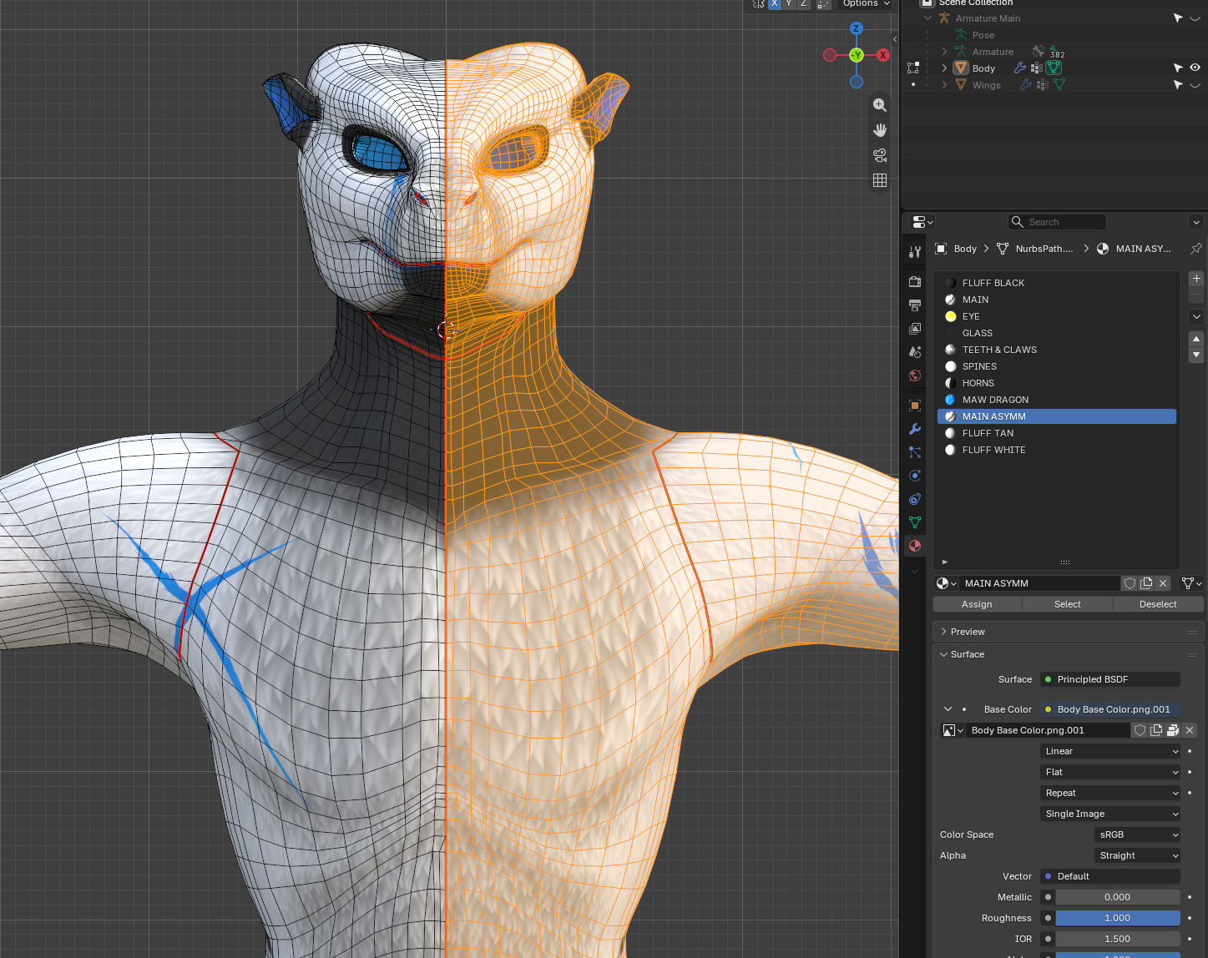Screen dimensions: 1208x958
Task: Open the Material properties tab
Action: [x=915, y=546]
